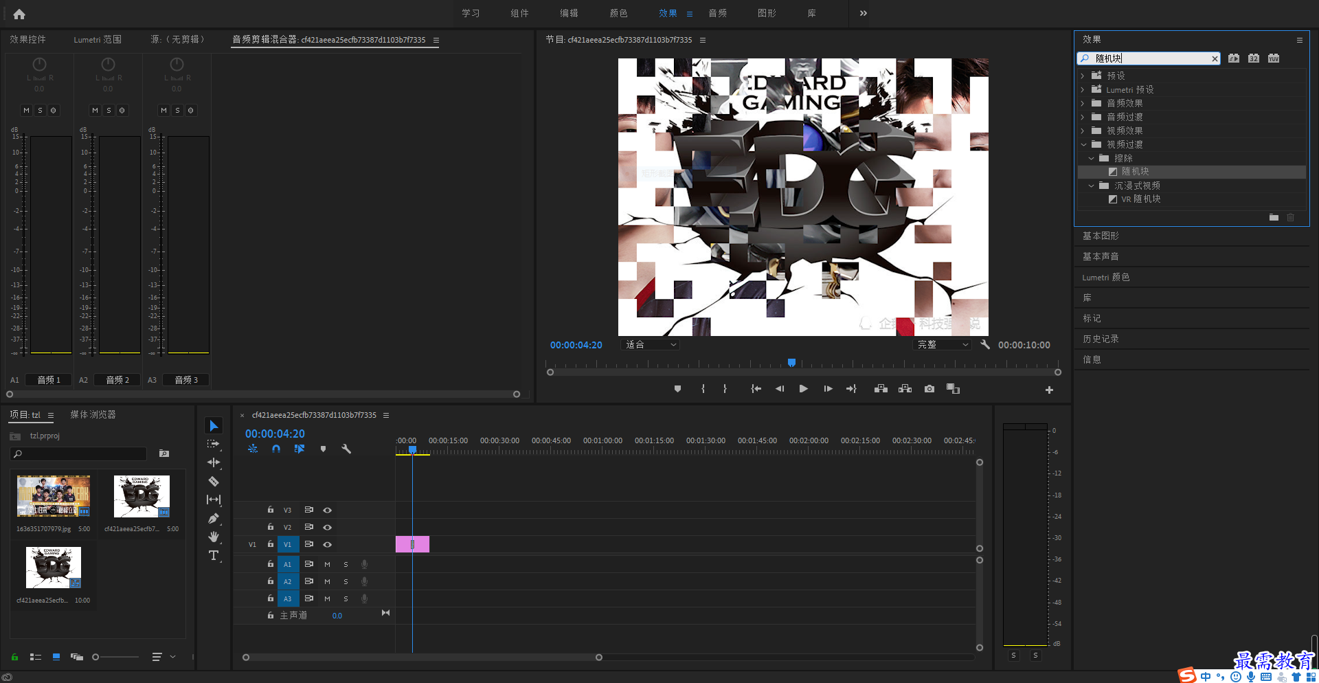1319x683 pixels.
Task: Create new custom bin in Effects panel
Action: [x=1274, y=217]
